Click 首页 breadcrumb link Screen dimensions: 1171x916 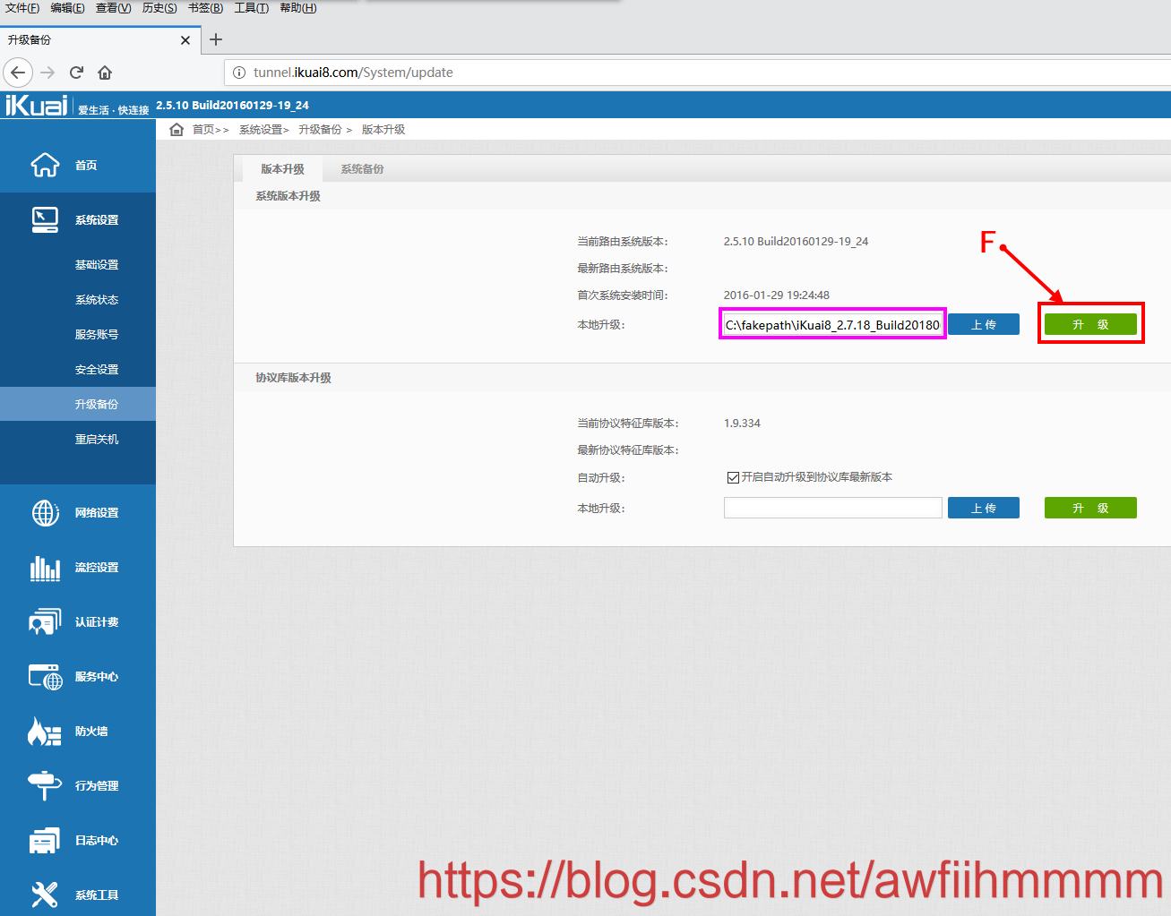[203, 130]
